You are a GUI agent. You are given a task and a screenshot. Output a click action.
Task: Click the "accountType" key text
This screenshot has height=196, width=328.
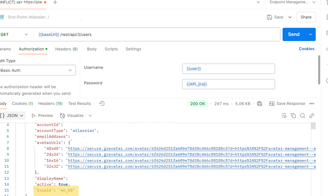[x=50, y=131]
